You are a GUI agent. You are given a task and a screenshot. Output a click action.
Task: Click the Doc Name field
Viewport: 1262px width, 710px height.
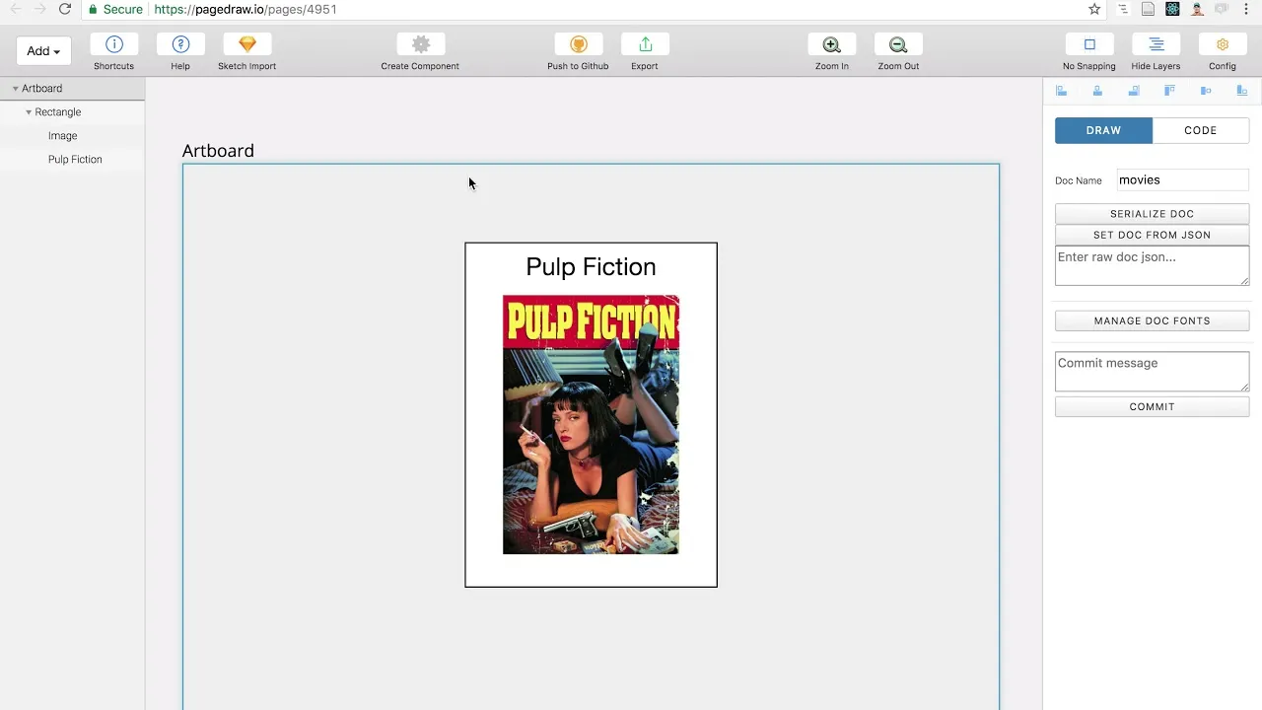(x=1183, y=180)
